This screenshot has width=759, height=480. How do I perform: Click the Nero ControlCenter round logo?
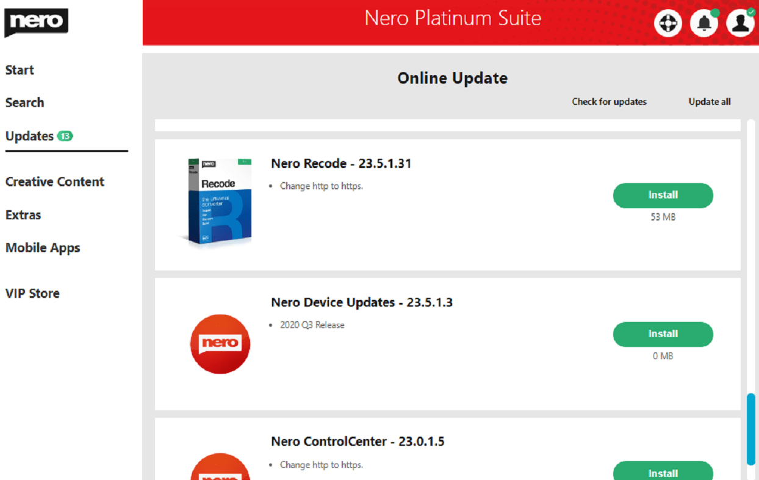click(x=220, y=467)
